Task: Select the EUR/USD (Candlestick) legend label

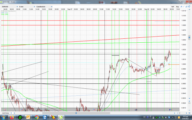Action: click(9, 11)
